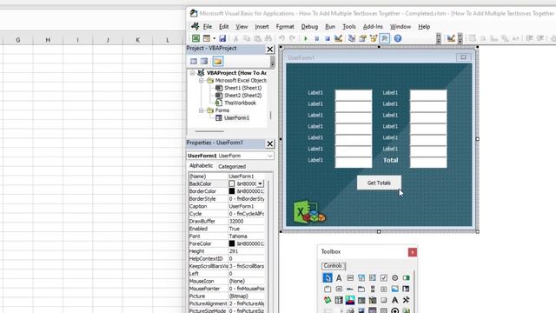Pick the CheckBox control in the Toolbox

pos(384,278)
